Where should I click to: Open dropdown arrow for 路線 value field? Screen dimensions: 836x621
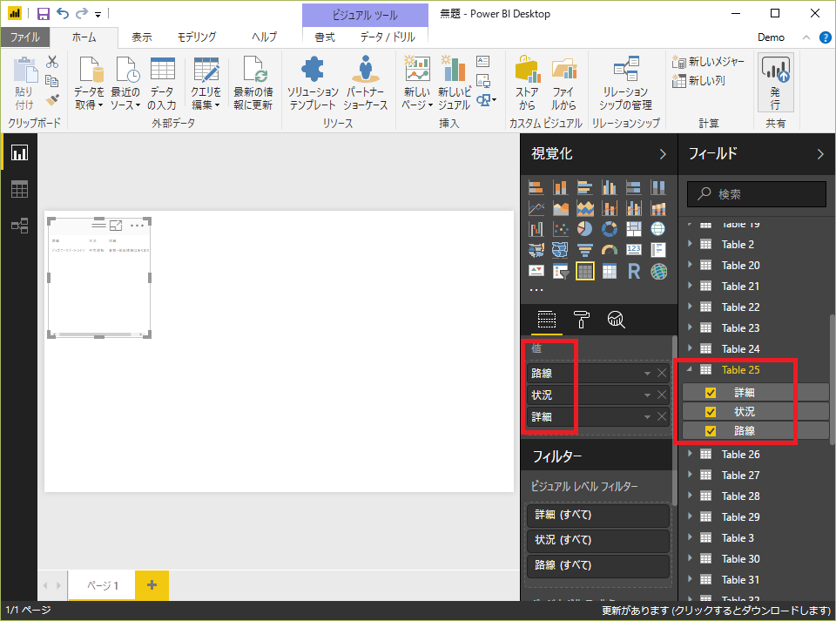pyautogui.click(x=647, y=373)
